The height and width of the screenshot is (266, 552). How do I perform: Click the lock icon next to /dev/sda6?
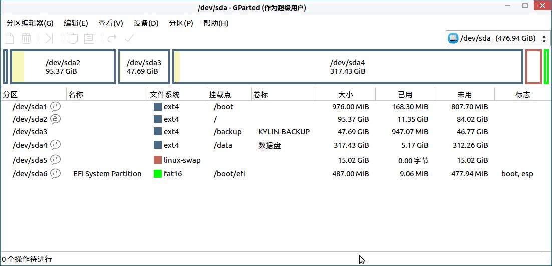tap(55, 173)
